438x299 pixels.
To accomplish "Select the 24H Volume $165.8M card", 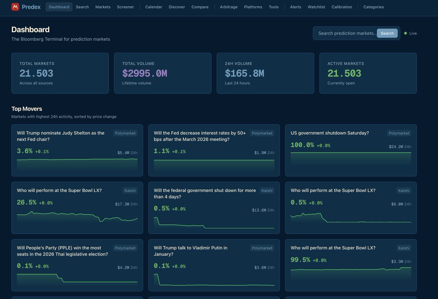I will pos(265,73).
